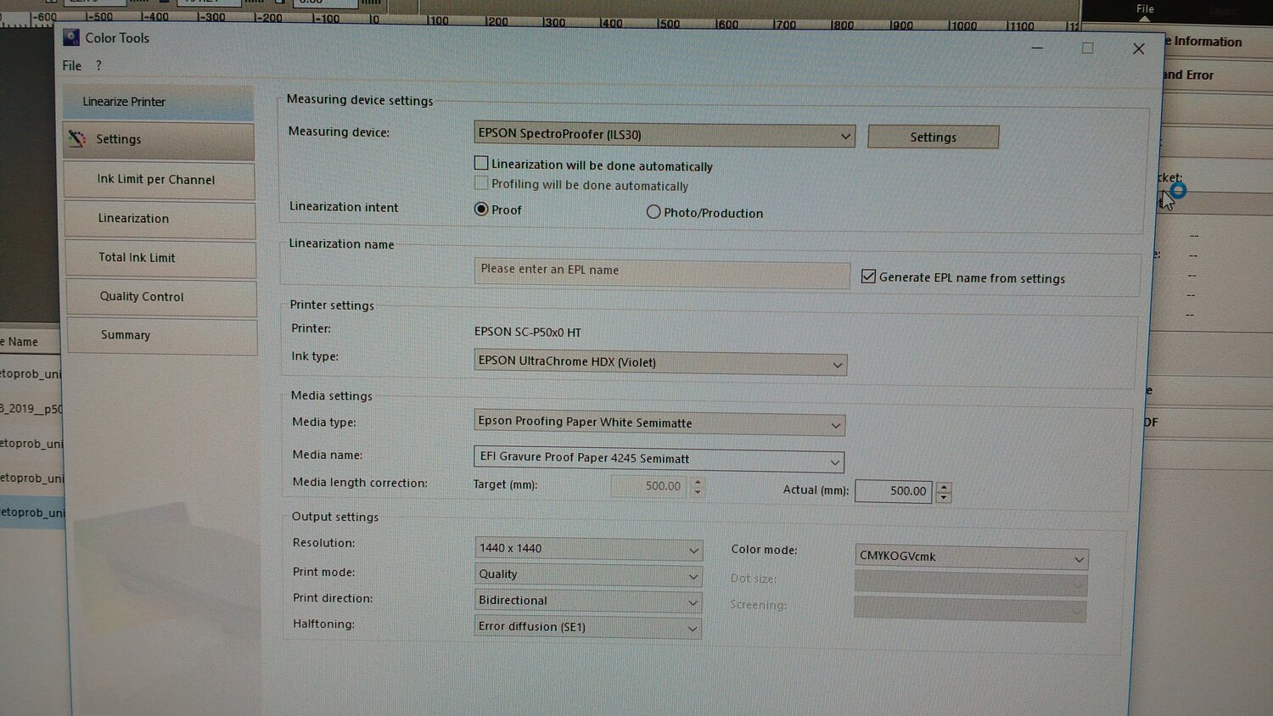Open the Media name dropdown
Image resolution: width=1273 pixels, height=716 pixels.
[659, 459]
